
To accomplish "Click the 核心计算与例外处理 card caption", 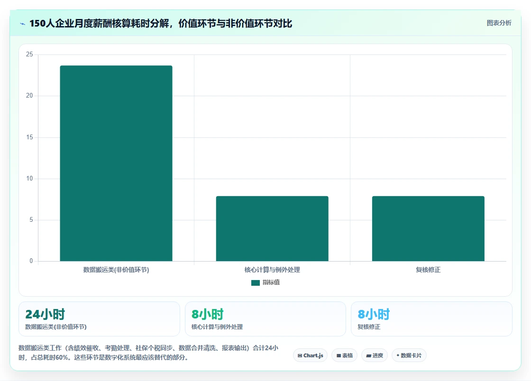I will point(217,327).
